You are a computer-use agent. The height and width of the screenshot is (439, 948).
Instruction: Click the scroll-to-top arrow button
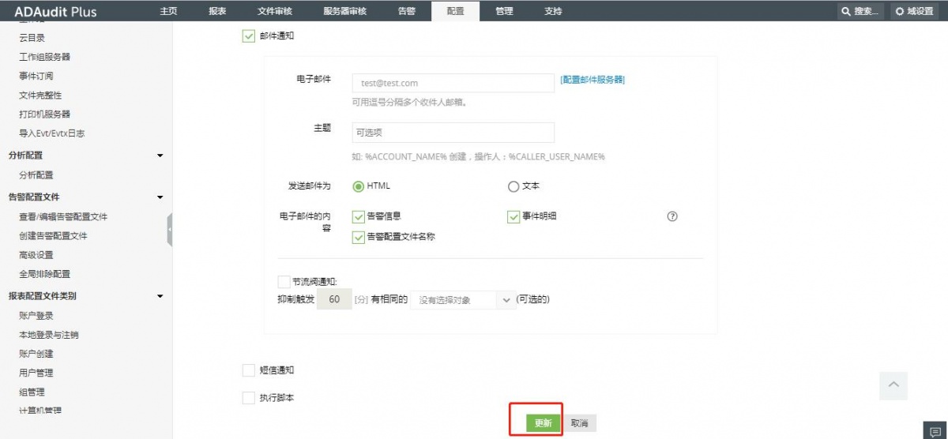[x=893, y=385]
